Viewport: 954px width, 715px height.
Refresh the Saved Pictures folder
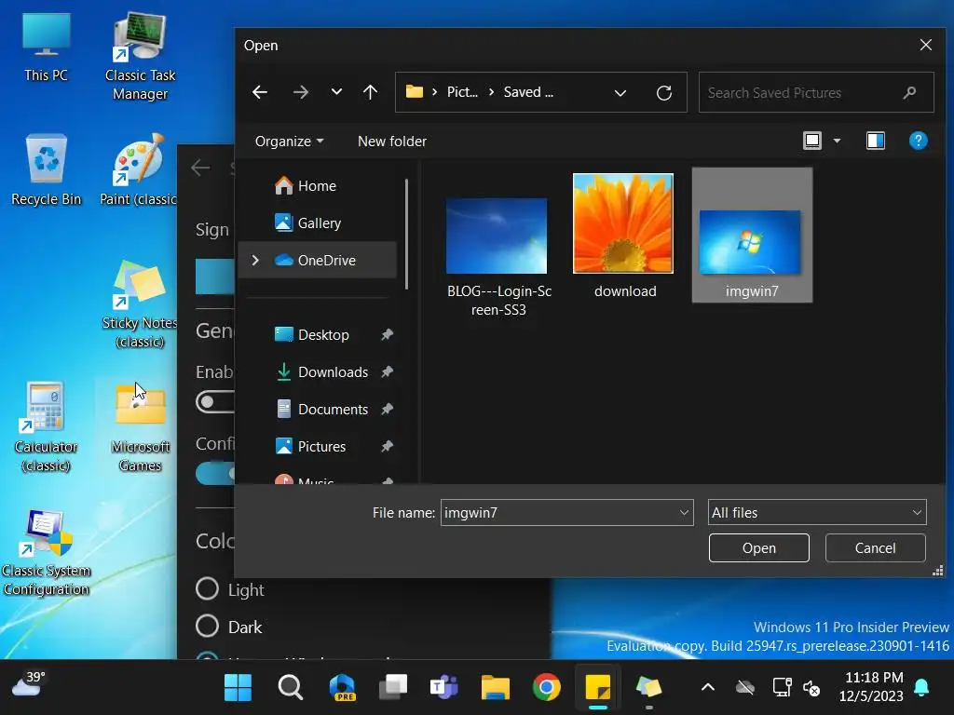663,93
